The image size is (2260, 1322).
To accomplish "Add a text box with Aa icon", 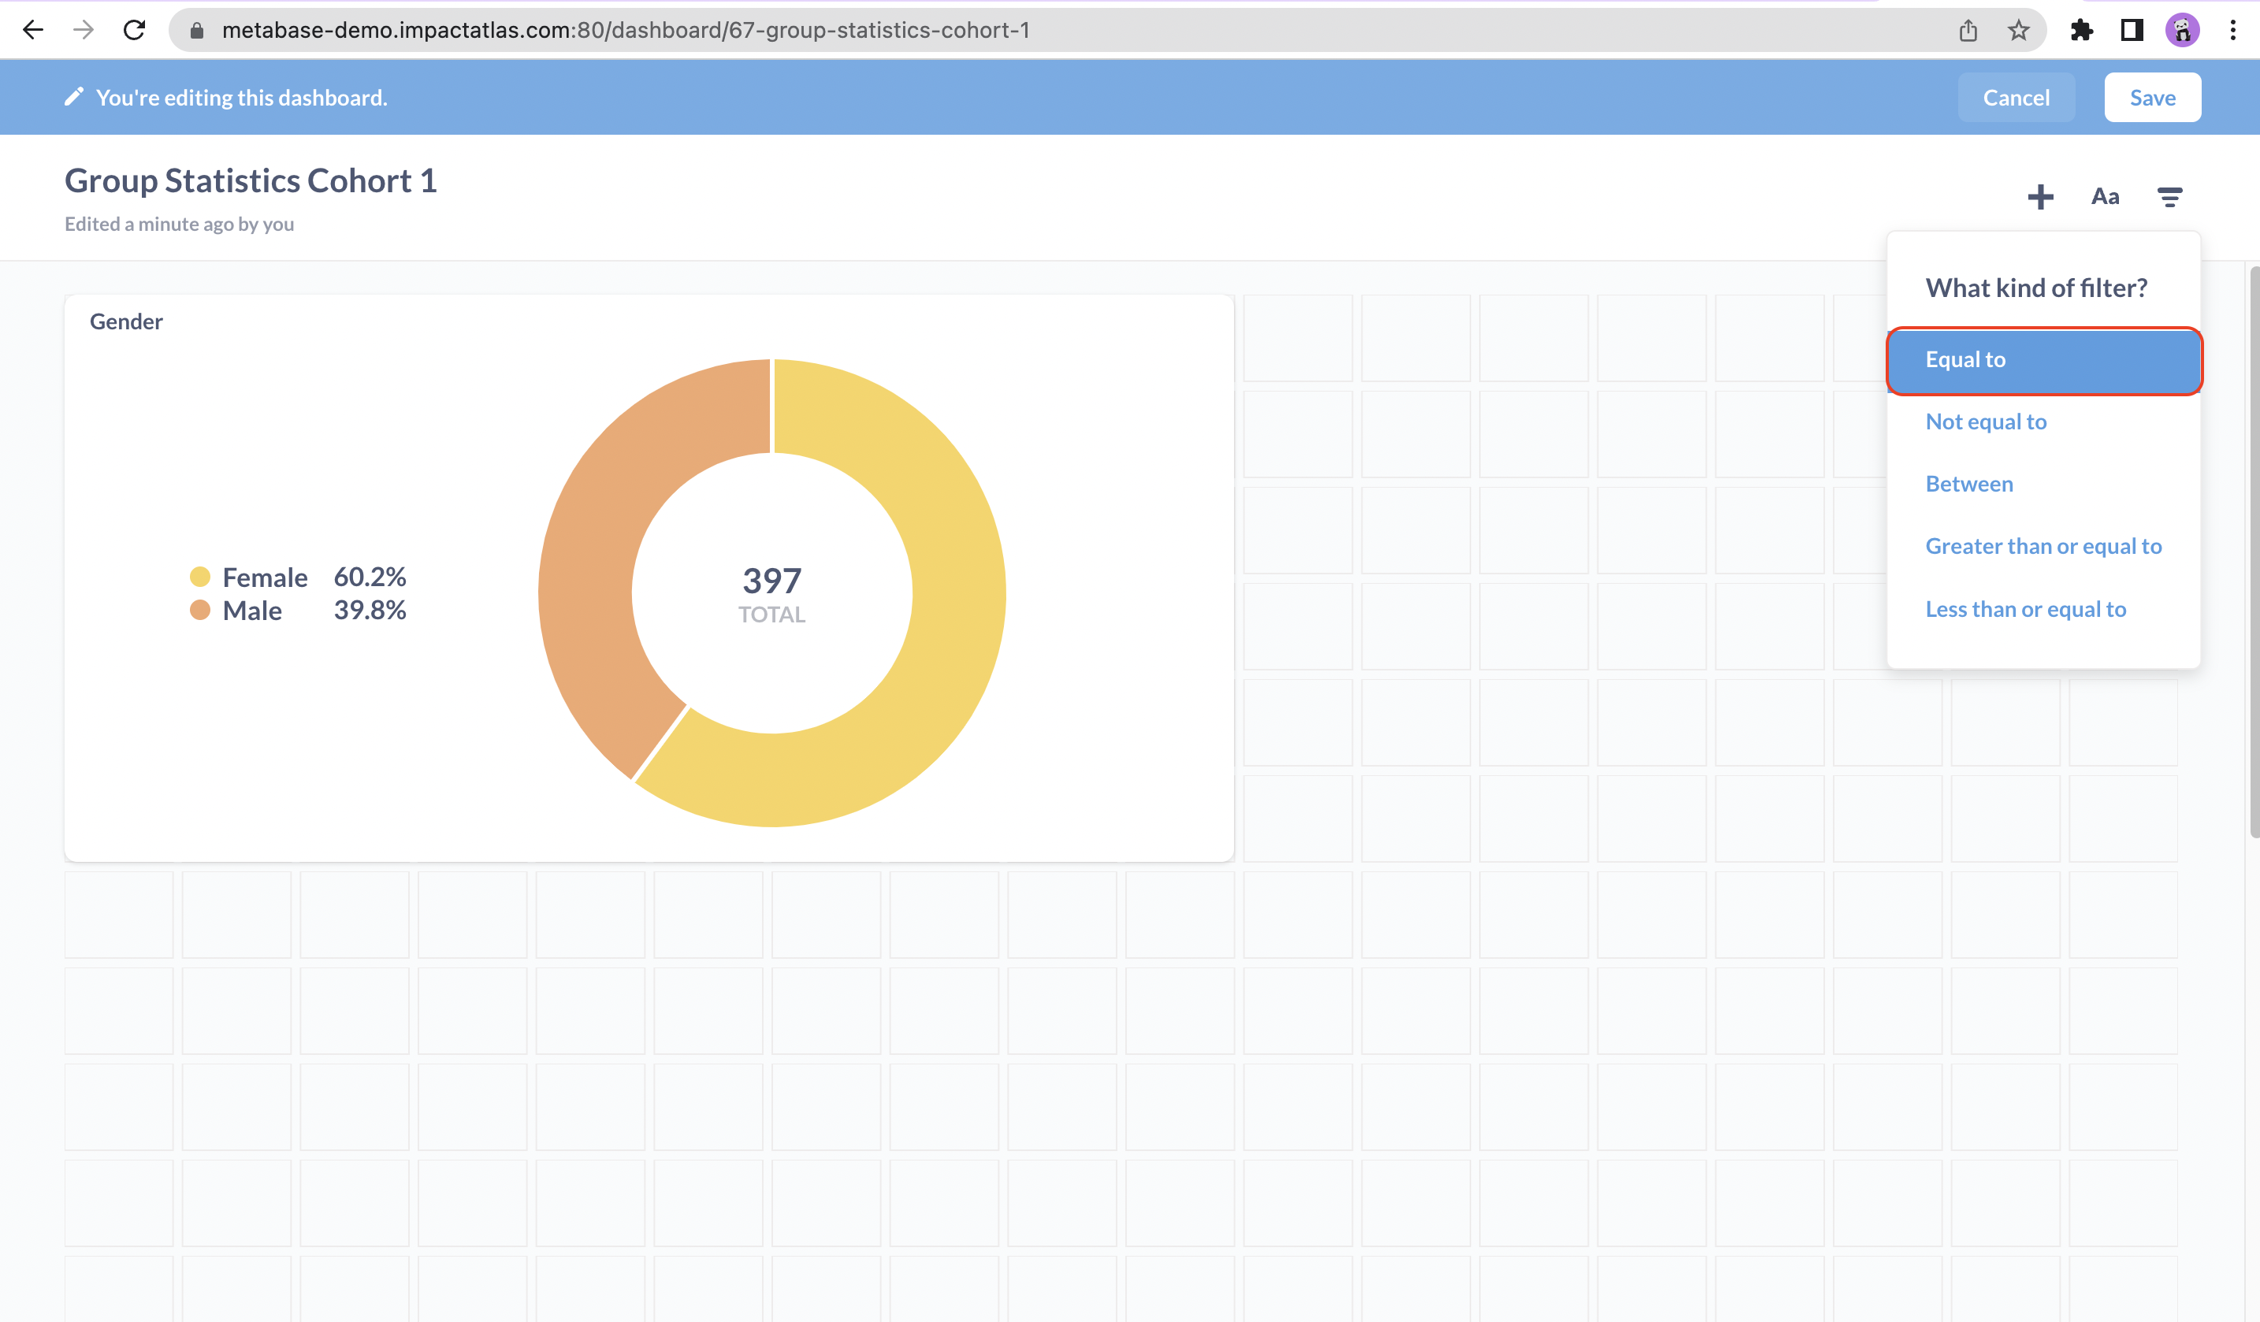I will click(2105, 196).
